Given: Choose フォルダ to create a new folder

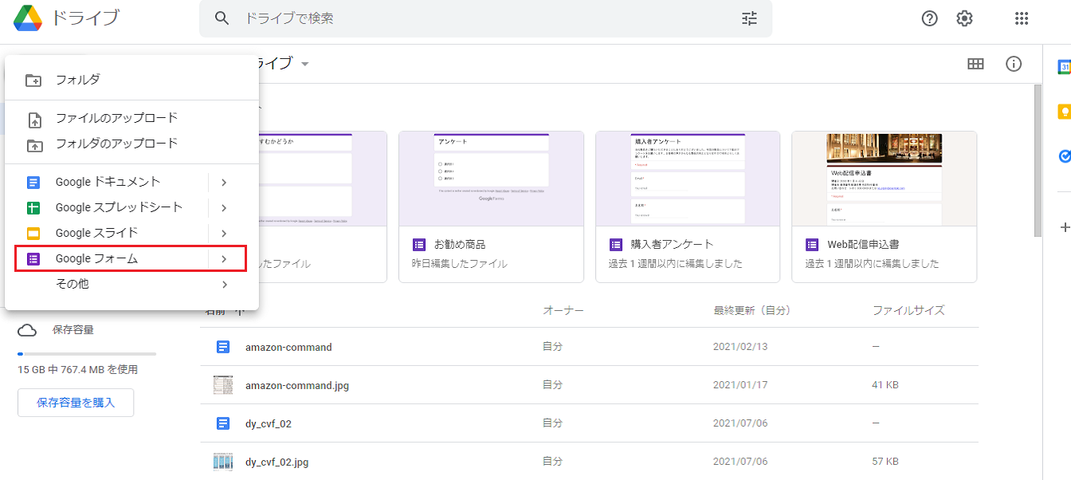Looking at the screenshot, I should tap(77, 80).
